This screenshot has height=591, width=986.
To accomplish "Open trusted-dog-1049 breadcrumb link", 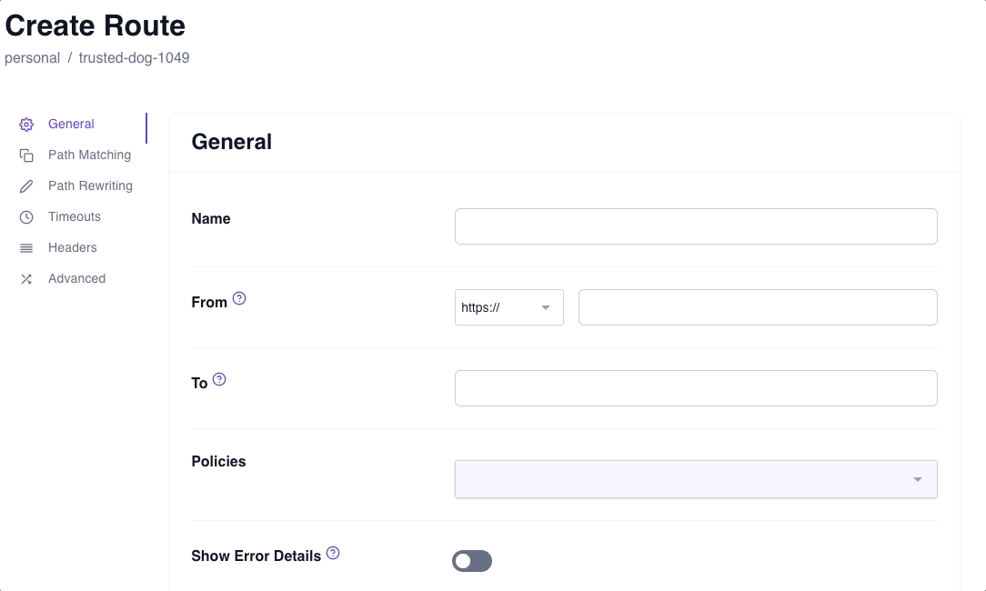I will click(x=134, y=58).
